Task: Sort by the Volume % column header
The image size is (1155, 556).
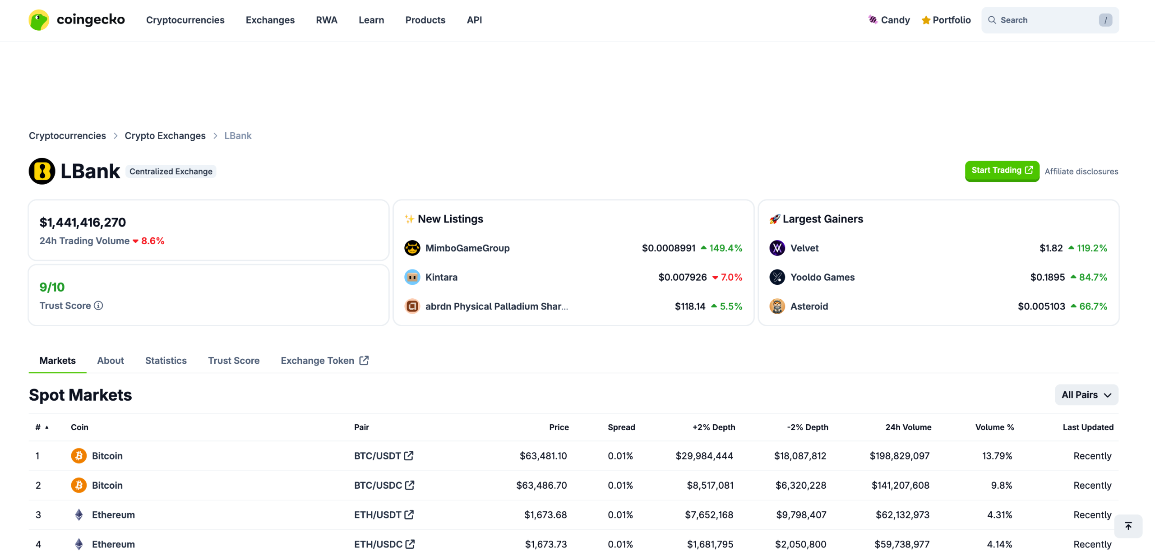Action: click(x=994, y=427)
